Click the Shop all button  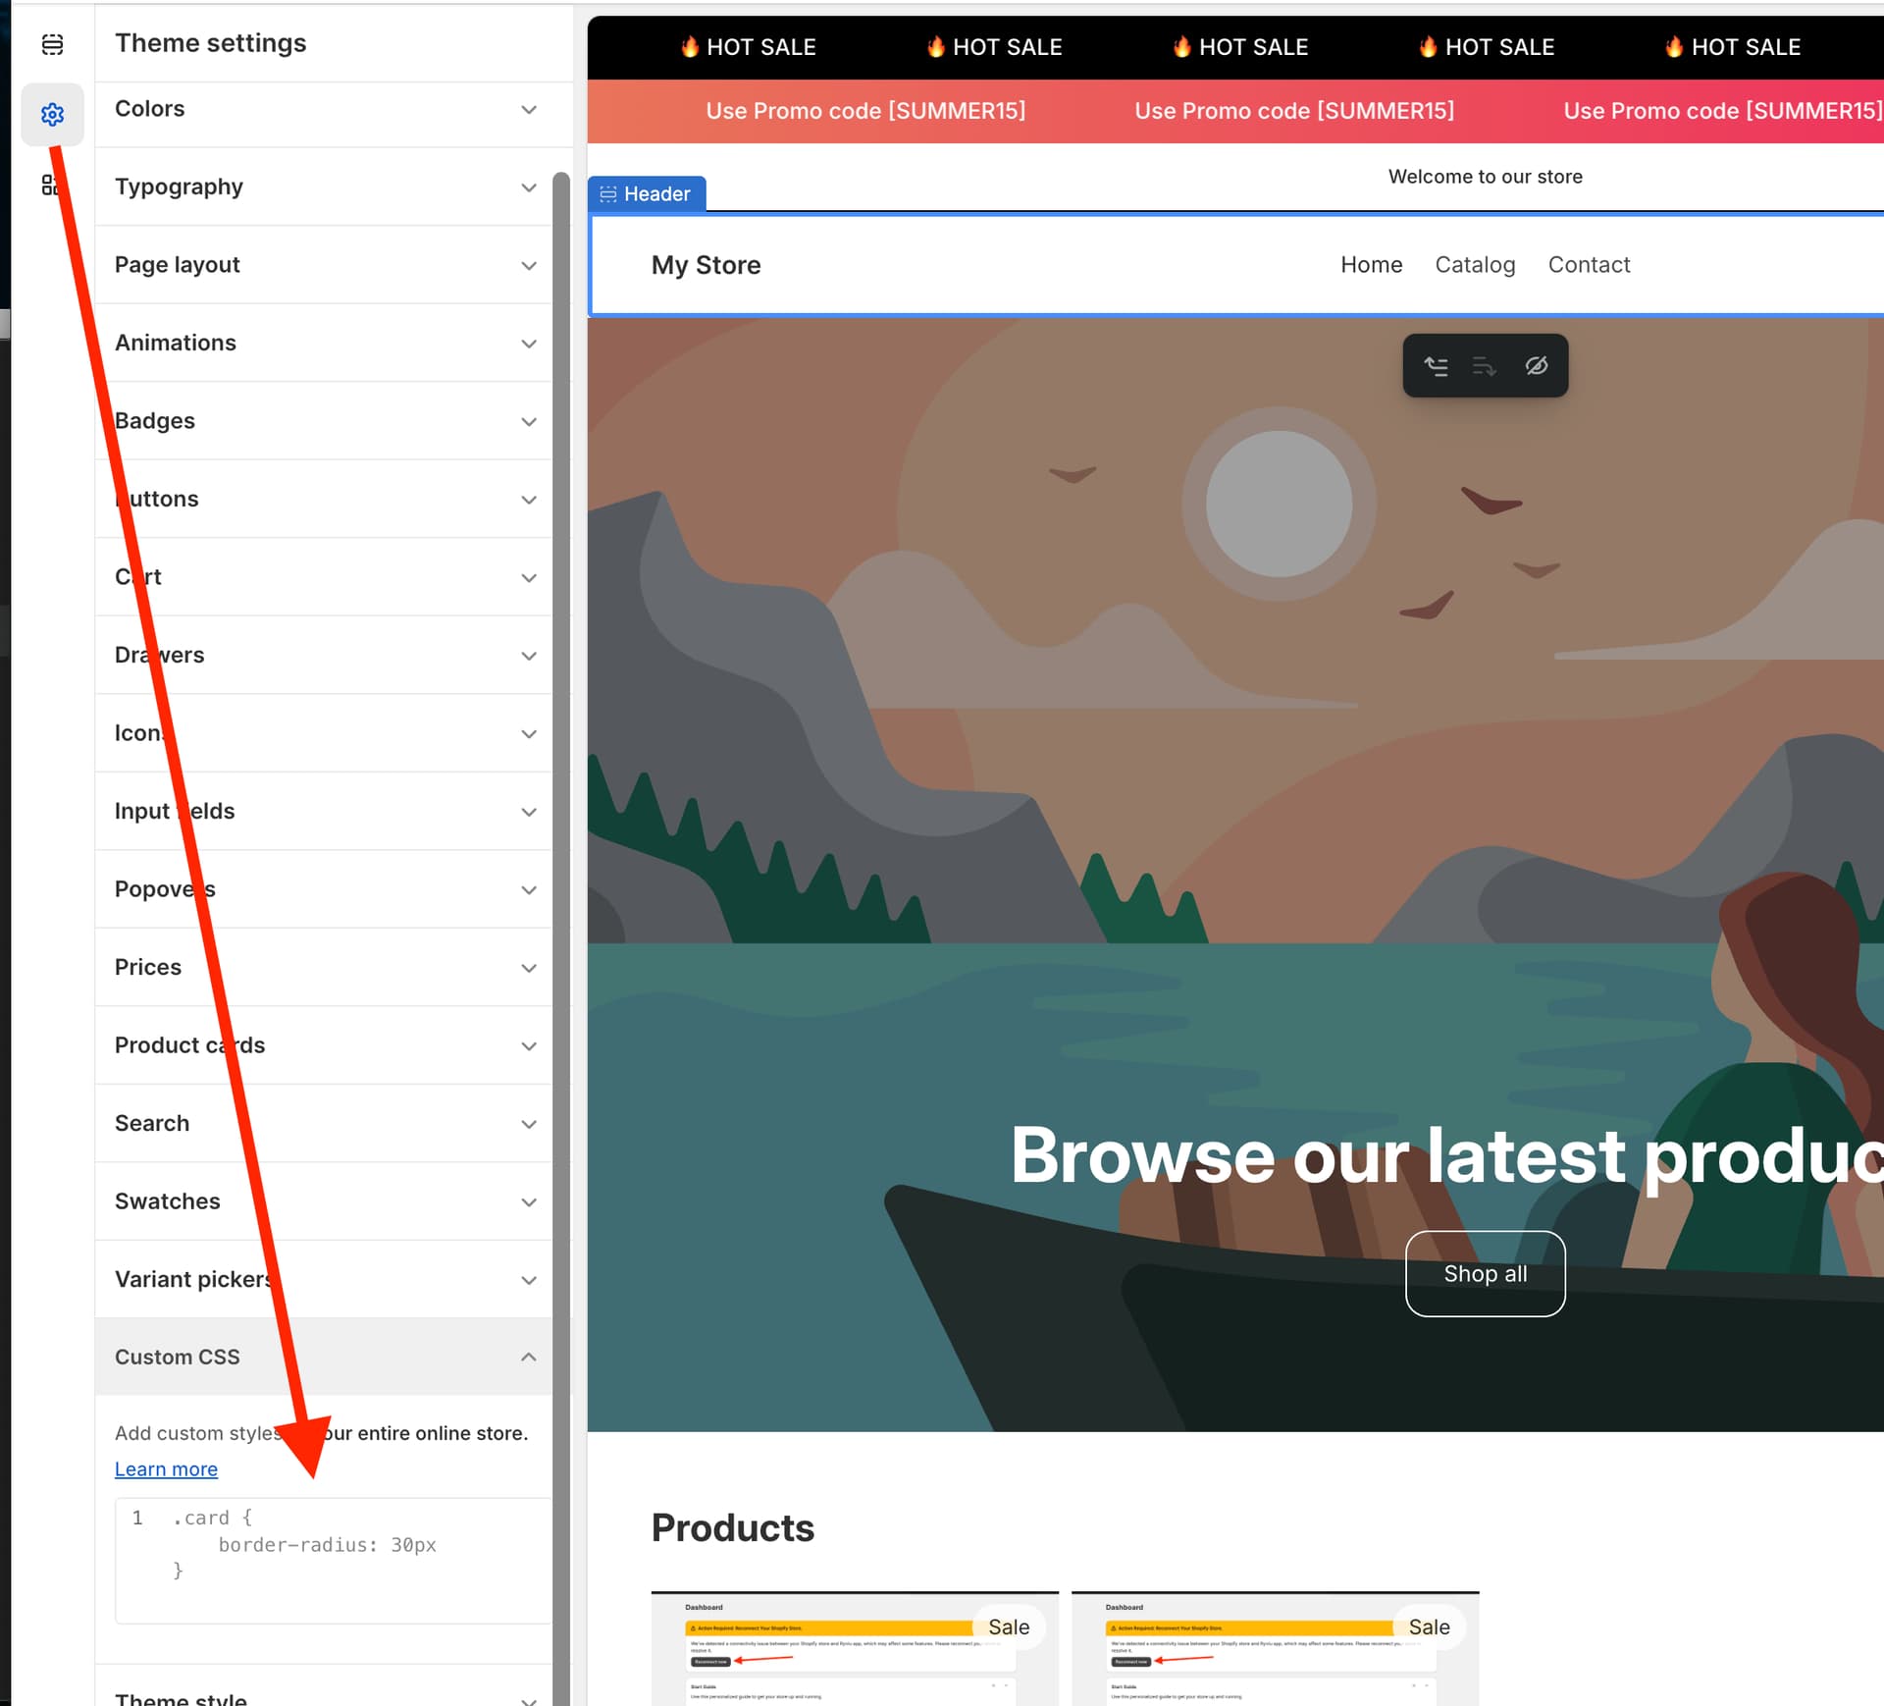coord(1484,1273)
